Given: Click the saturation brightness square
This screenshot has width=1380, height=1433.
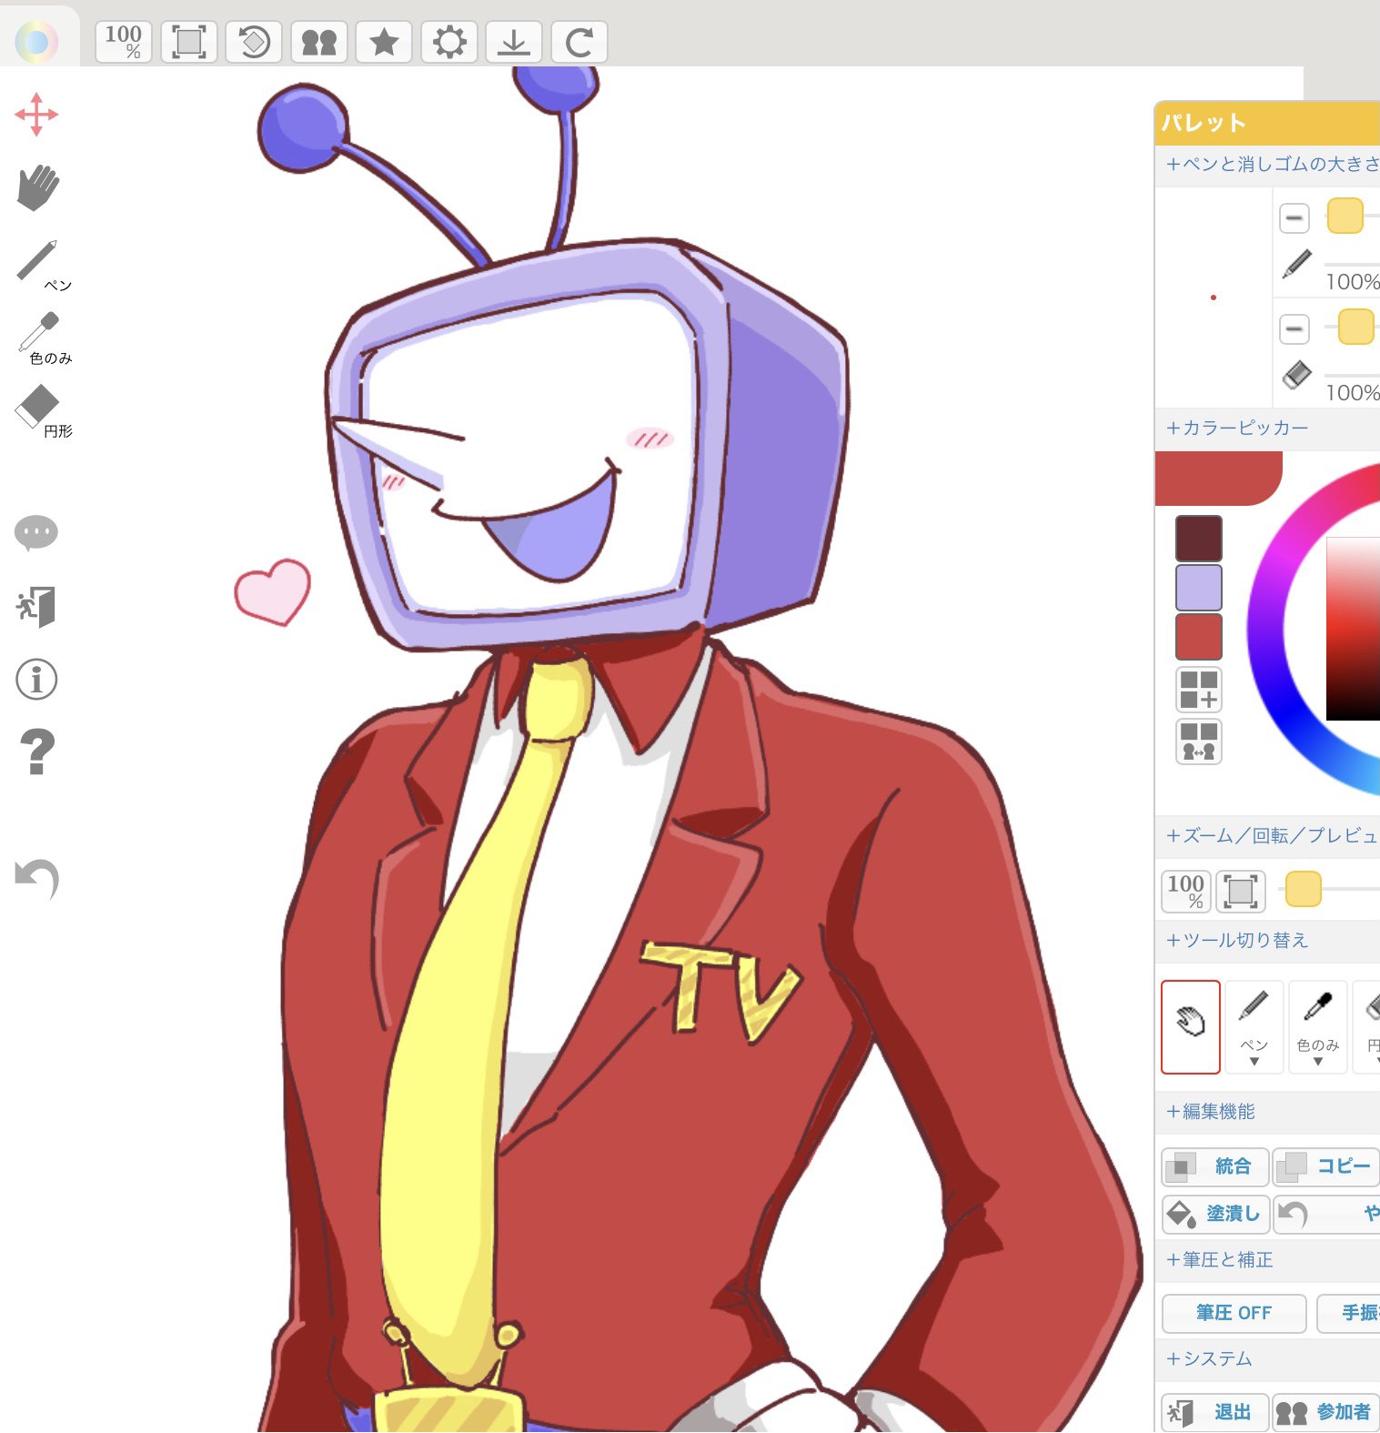Looking at the screenshot, I should coord(1354,629).
